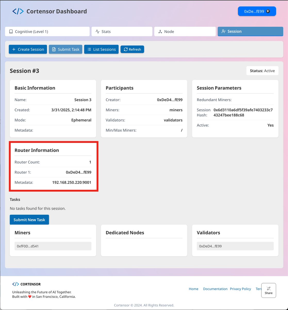Image resolution: width=288 pixels, height=310 pixels.
Task: Click miner address 0xfF0D...d541
Action: (53, 246)
